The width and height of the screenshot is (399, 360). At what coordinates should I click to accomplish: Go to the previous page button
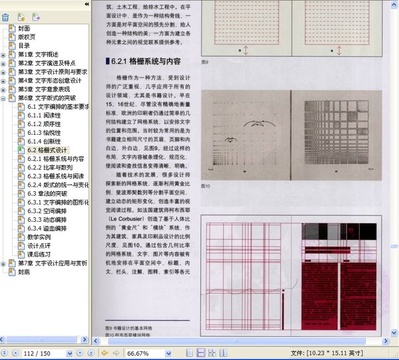[15, 353]
